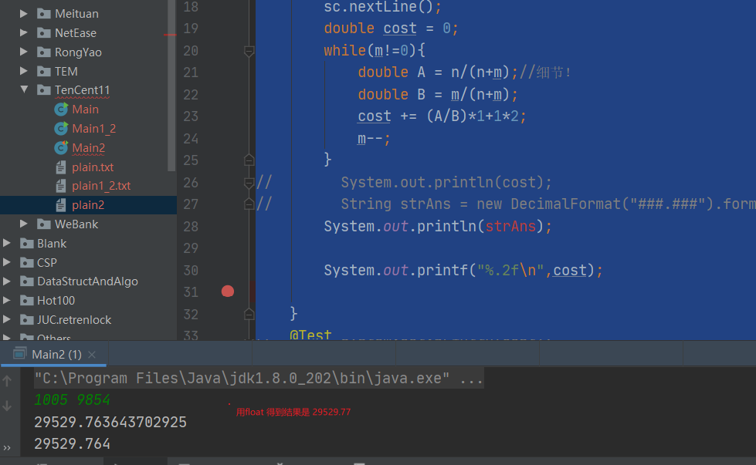This screenshot has width=756, height=465.
Task: Select the WeBank folder icon
Action: [x=44, y=224]
